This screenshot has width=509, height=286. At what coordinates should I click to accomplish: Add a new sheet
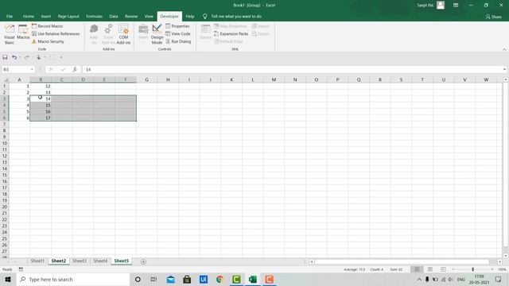coord(143,261)
